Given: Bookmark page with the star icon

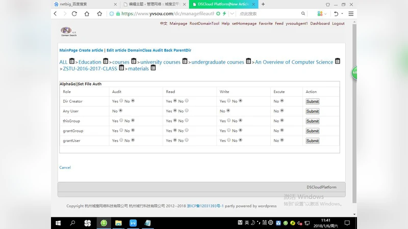Looking at the screenshot, I should (99, 14).
